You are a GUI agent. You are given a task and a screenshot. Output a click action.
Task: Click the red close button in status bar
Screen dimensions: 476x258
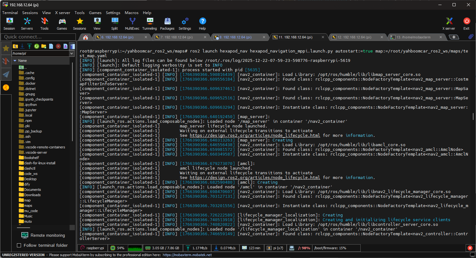pyautogui.click(x=470, y=248)
